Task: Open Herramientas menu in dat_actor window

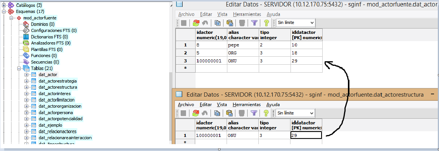Action: coord(246,14)
